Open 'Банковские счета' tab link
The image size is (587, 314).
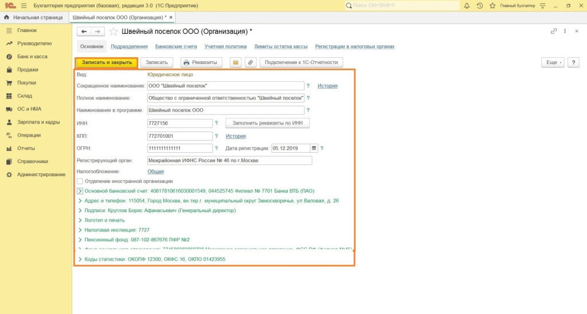(x=177, y=46)
